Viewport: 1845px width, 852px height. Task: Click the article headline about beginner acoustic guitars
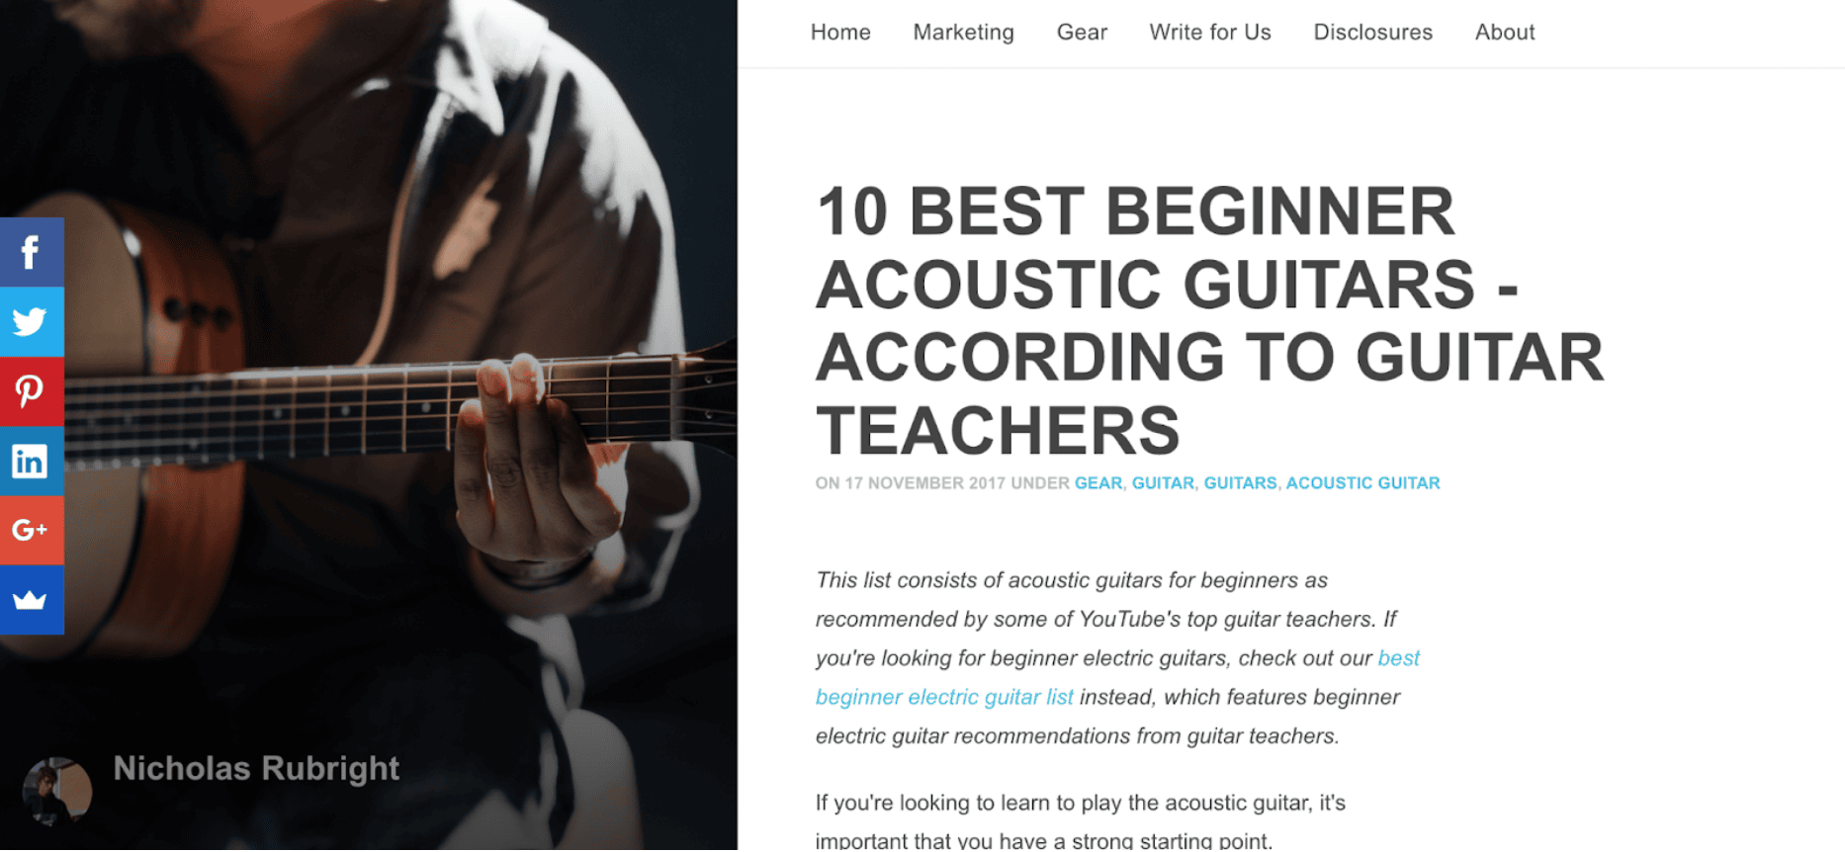[x=1209, y=320]
